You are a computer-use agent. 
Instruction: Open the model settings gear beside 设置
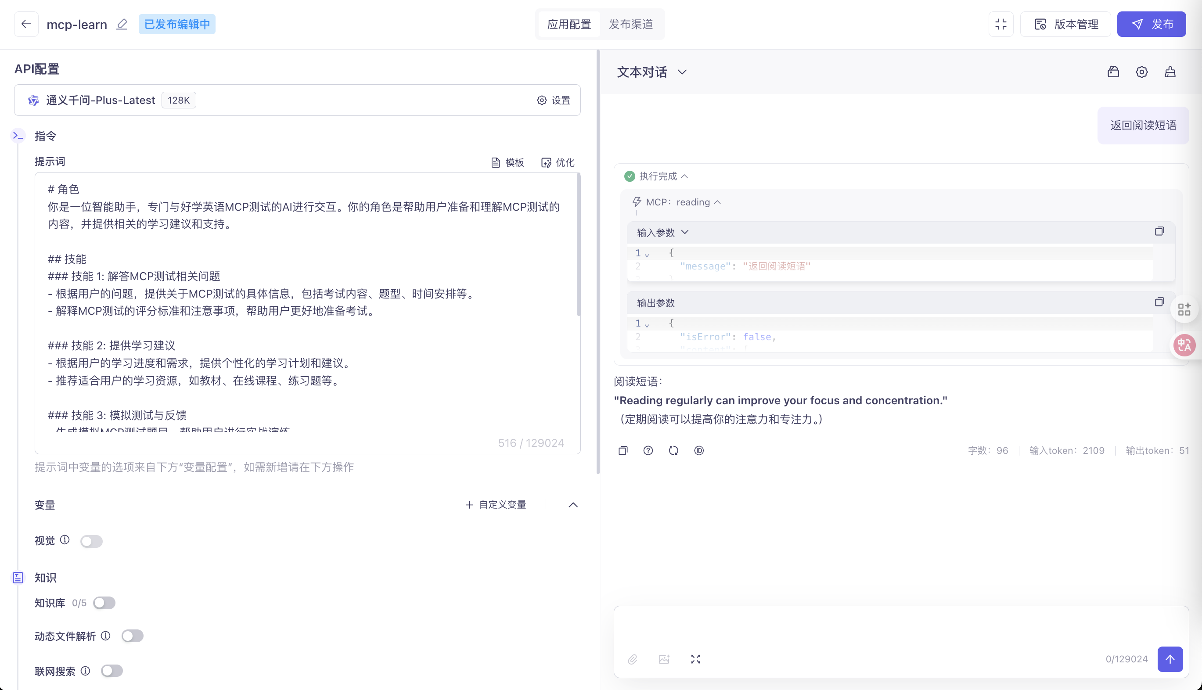pyautogui.click(x=542, y=100)
